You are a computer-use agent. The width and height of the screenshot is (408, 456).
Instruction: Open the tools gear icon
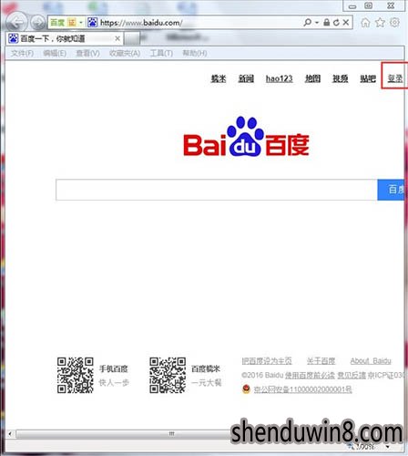pyautogui.click(x=394, y=23)
